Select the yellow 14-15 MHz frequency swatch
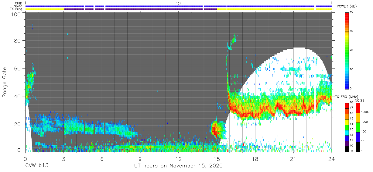 coord(347,122)
